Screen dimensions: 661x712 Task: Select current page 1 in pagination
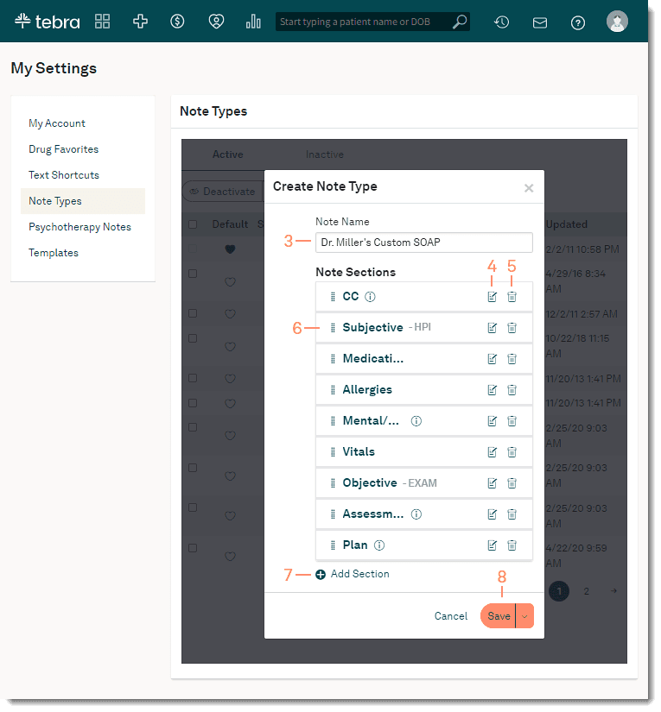(x=559, y=591)
